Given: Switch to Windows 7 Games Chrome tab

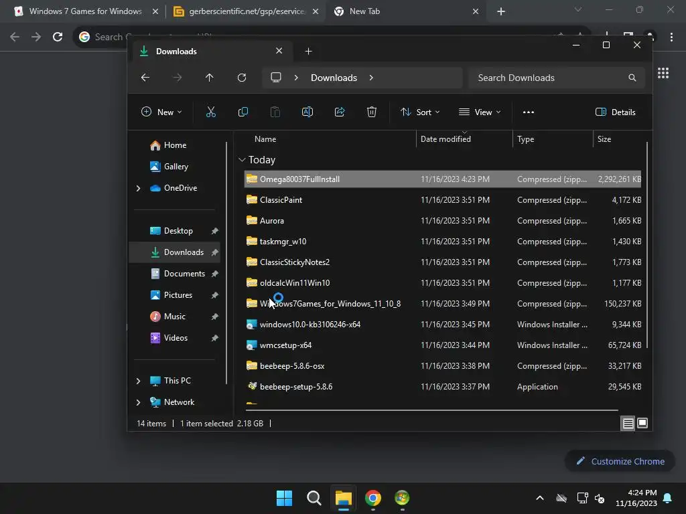Looking at the screenshot, I should (85, 11).
